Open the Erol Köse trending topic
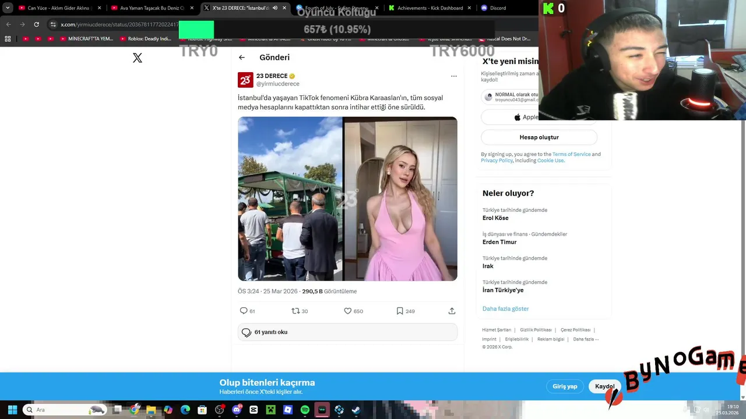 tap(495, 218)
